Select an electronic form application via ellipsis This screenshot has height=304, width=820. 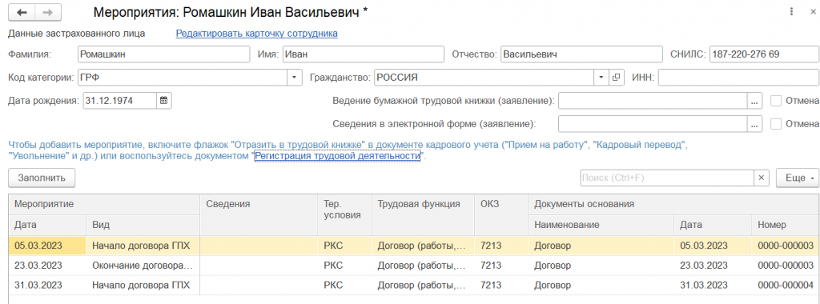754,124
